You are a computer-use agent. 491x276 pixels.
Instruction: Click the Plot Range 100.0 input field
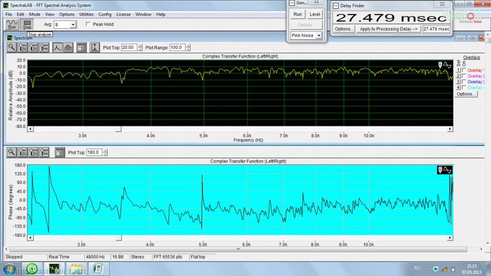[177, 47]
